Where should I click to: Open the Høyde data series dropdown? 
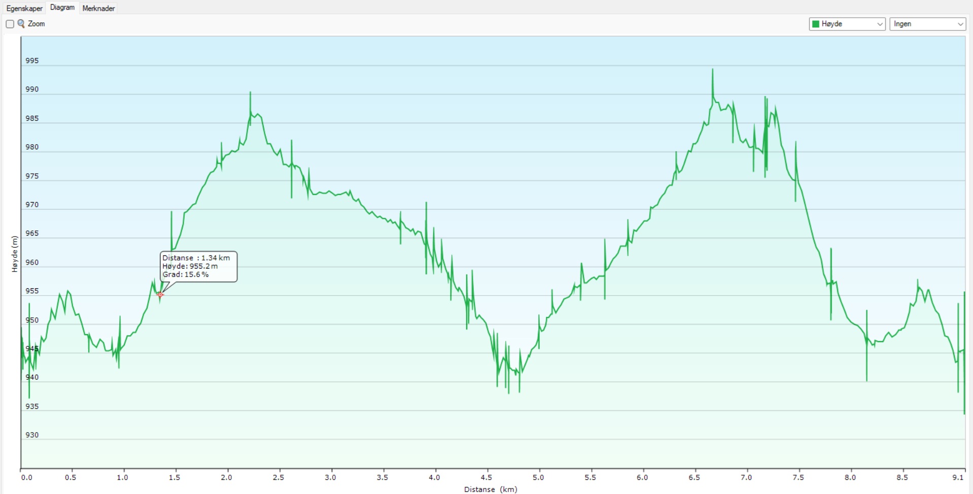(847, 24)
